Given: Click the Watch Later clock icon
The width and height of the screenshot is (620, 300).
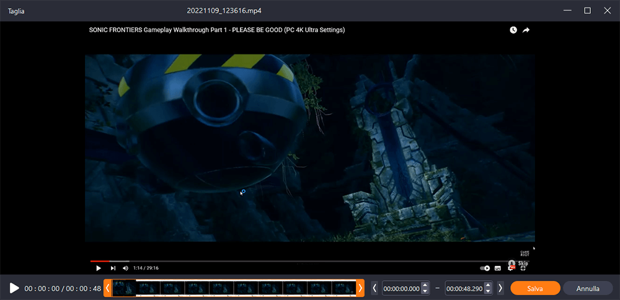Looking at the screenshot, I should pyautogui.click(x=513, y=30).
